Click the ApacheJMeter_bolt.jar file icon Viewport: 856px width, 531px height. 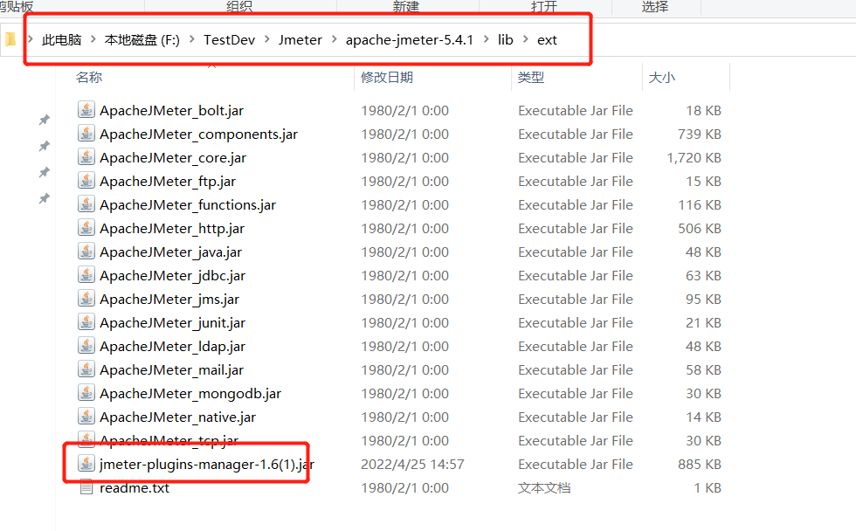tap(86, 110)
